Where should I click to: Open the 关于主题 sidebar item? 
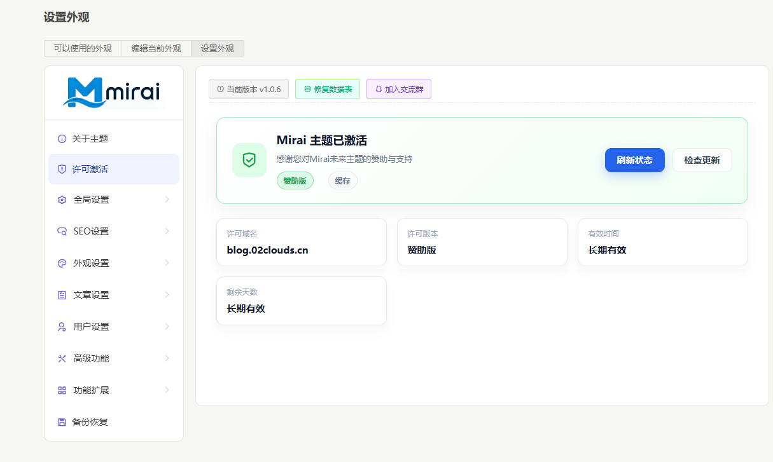coord(114,139)
